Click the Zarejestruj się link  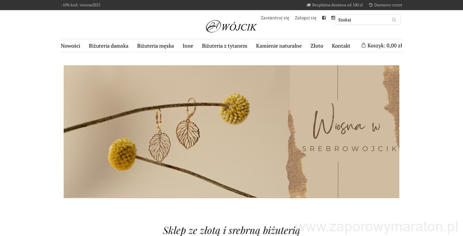pos(275,18)
